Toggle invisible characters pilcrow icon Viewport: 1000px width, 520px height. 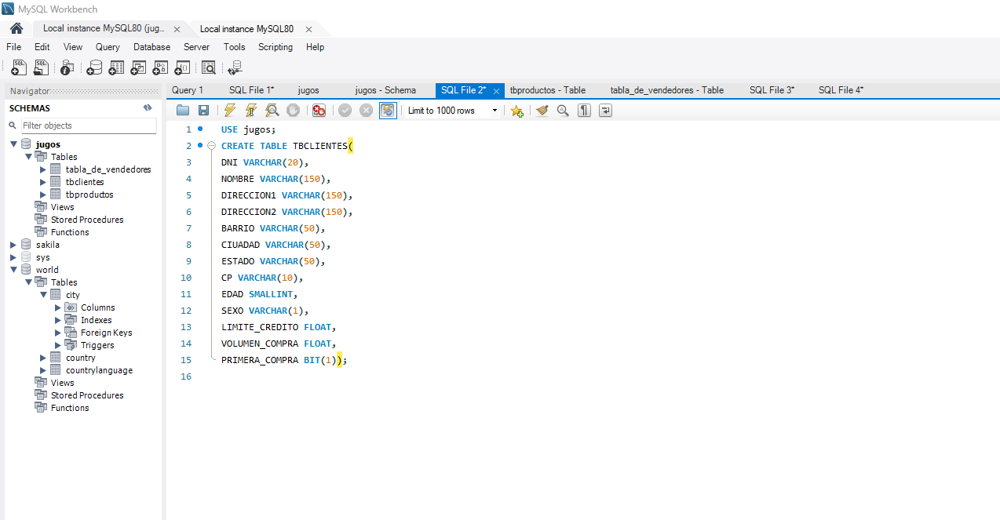[584, 111]
